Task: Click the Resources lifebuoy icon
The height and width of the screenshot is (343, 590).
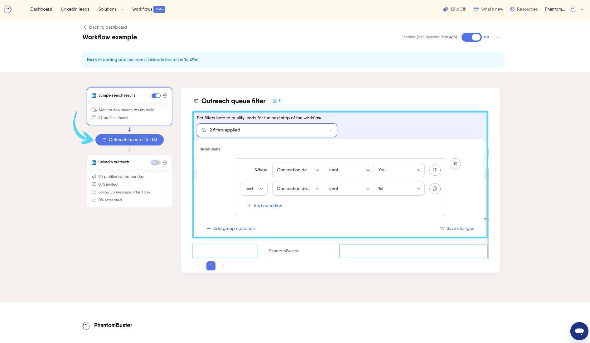Action: [x=512, y=9]
